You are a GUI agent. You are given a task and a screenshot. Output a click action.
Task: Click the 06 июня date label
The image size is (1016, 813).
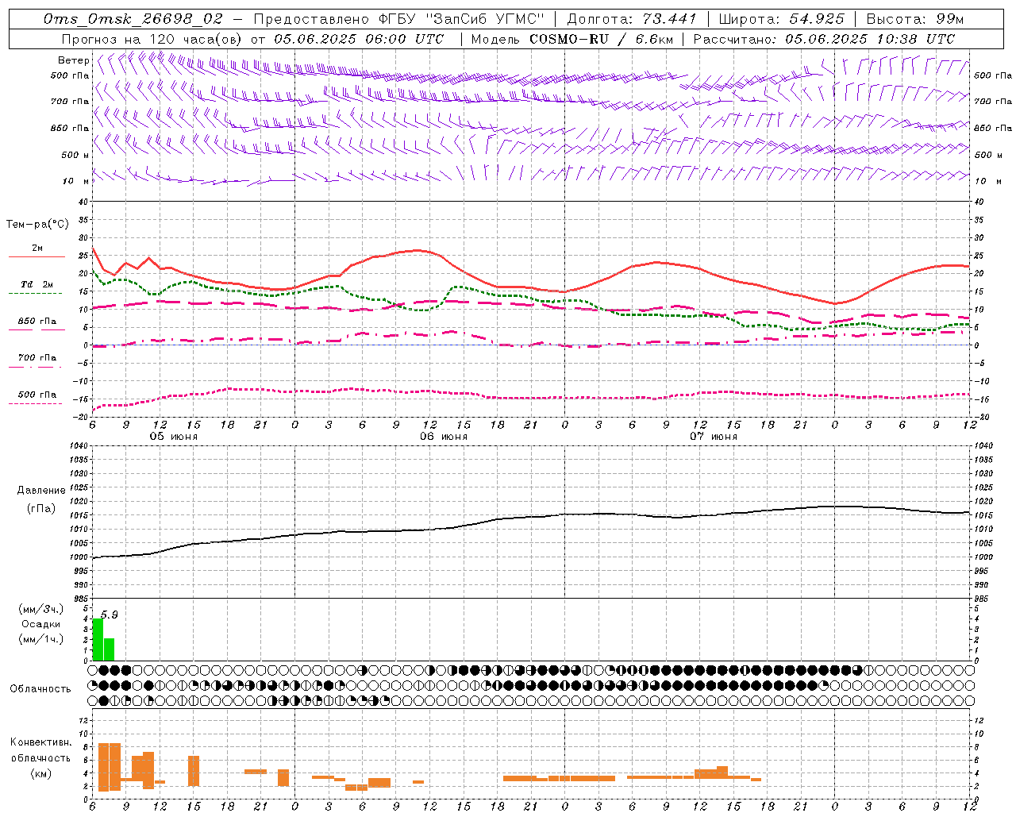click(x=444, y=437)
